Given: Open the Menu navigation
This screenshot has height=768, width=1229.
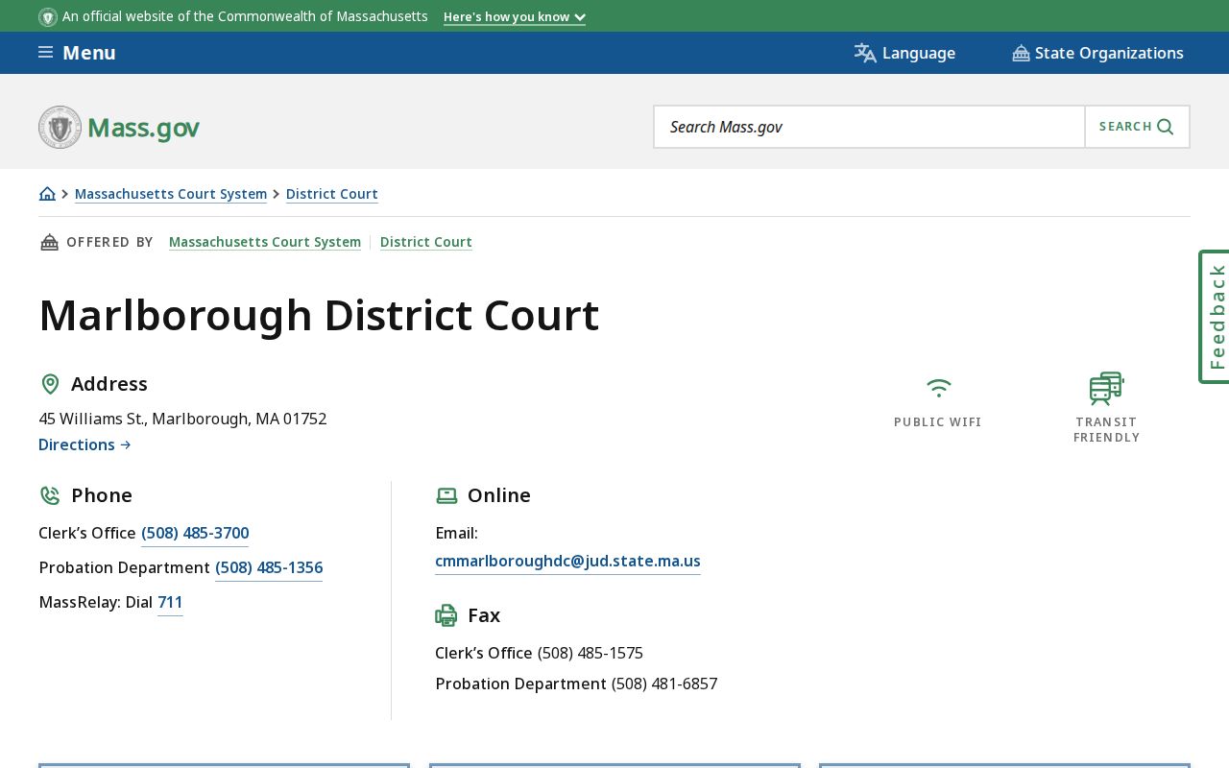Looking at the screenshot, I should pyautogui.click(x=77, y=53).
